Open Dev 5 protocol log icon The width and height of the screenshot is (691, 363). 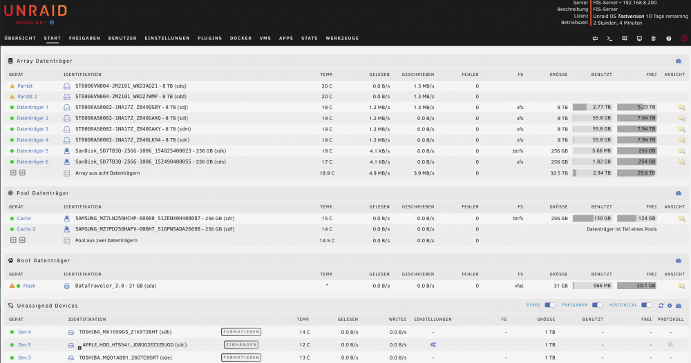[670, 344]
